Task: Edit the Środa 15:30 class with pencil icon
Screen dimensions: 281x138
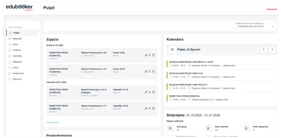Action: pos(146,71)
